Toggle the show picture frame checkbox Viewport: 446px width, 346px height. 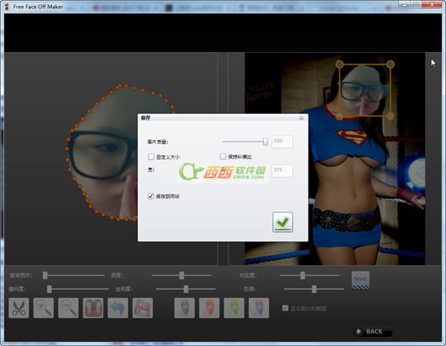tap(285, 308)
